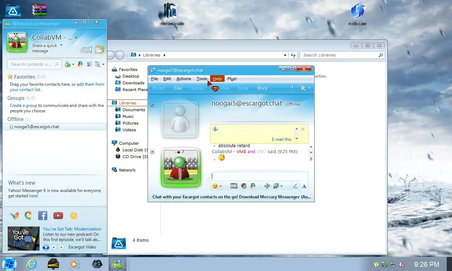The image size is (452, 271).
Task: Open You've Got Talk: Modernization link
Action: 72,229
